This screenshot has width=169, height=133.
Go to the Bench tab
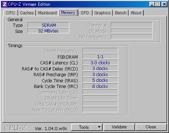tap(121, 13)
